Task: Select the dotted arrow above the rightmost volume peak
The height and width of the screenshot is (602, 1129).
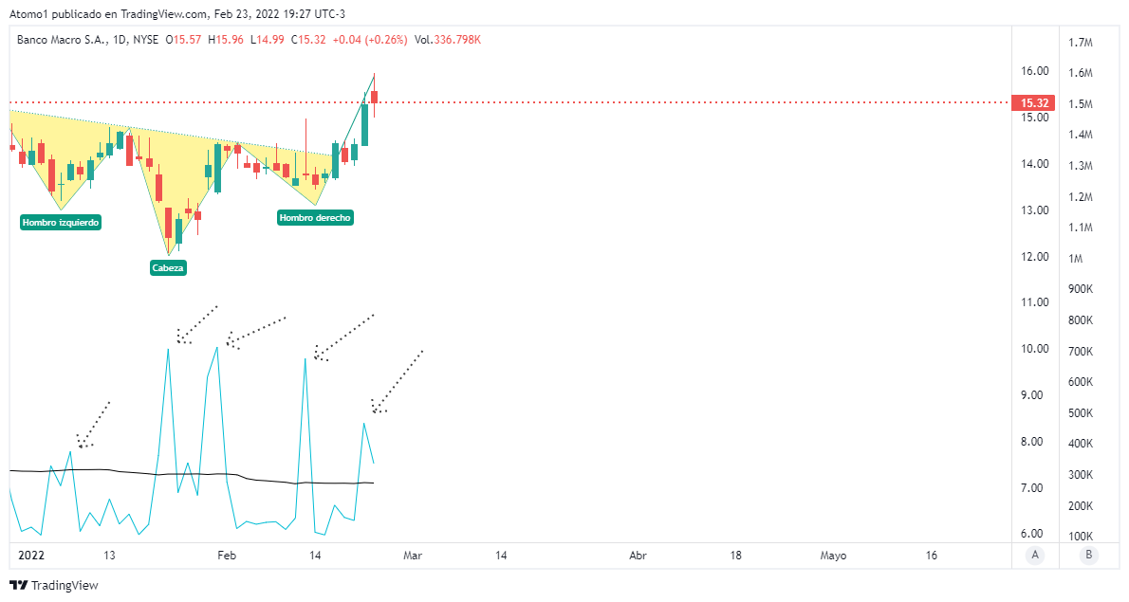Action: [x=398, y=381]
